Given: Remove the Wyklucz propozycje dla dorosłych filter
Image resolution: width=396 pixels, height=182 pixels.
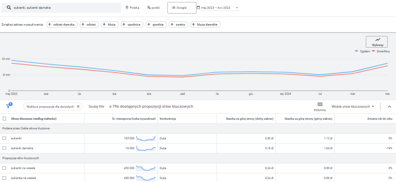Looking at the screenshot, I should click(78, 106).
